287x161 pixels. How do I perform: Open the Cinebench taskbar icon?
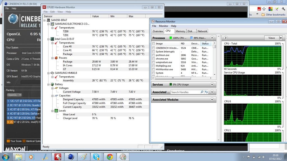coord(71,157)
